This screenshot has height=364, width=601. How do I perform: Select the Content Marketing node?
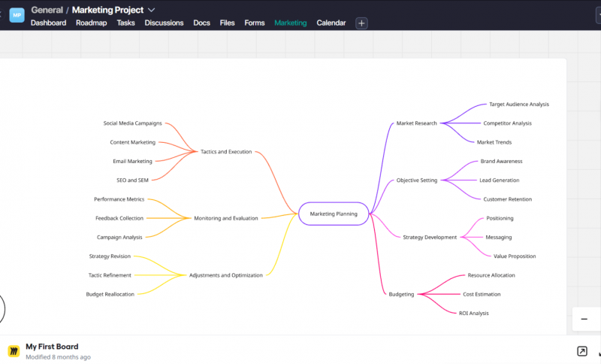[x=133, y=142]
